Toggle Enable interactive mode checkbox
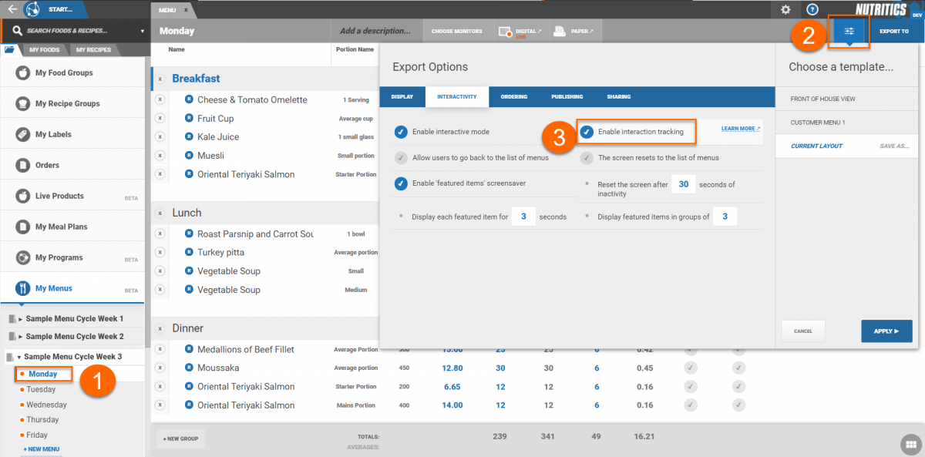The width and height of the screenshot is (925, 457). click(x=401, y=132)
